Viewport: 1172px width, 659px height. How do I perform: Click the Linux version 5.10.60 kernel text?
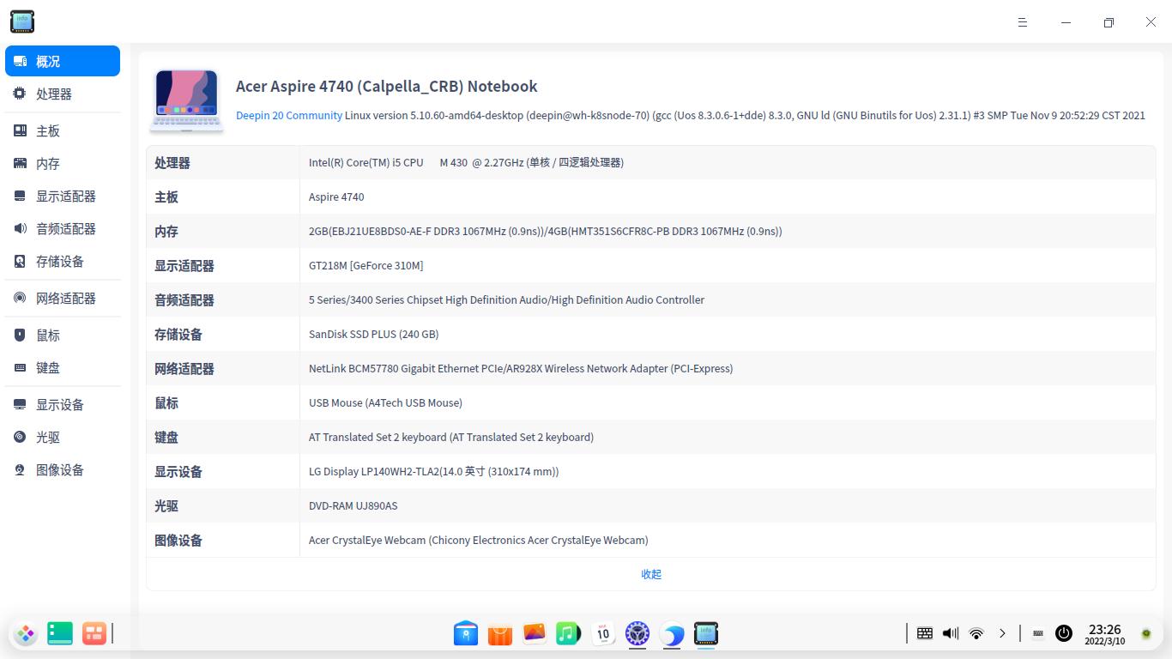pos(745,115)
